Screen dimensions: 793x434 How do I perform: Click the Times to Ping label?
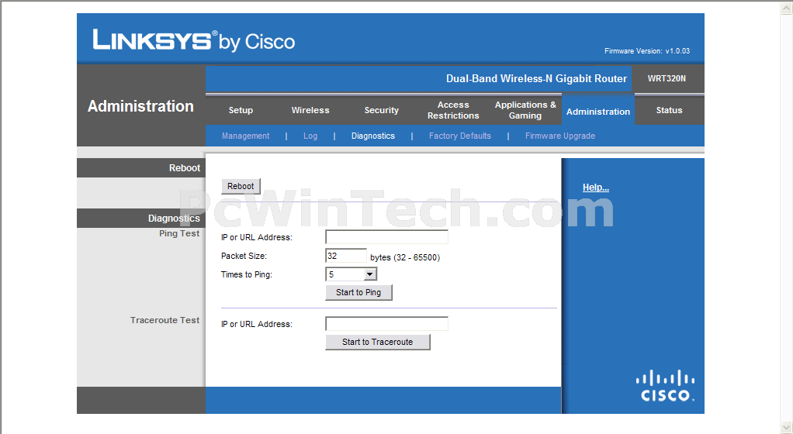click(246, 275)
